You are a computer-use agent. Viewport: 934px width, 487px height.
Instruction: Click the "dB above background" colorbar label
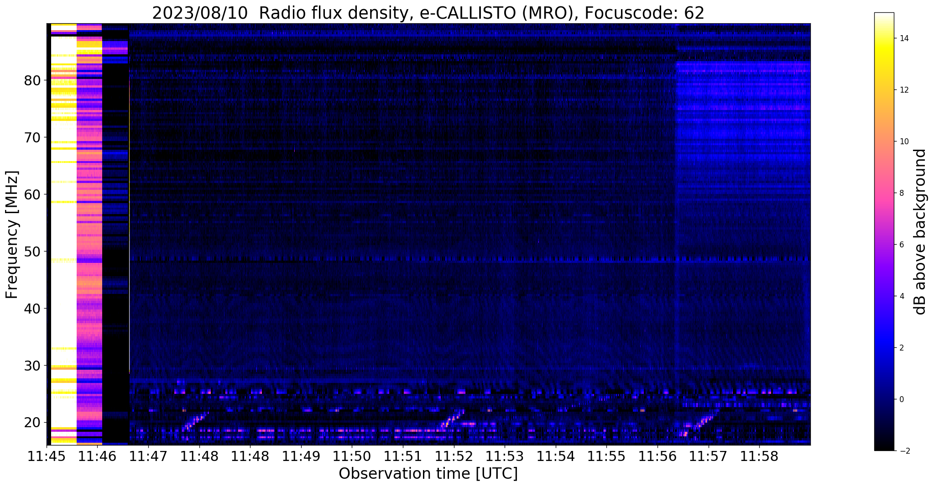(x=920, y=231)
